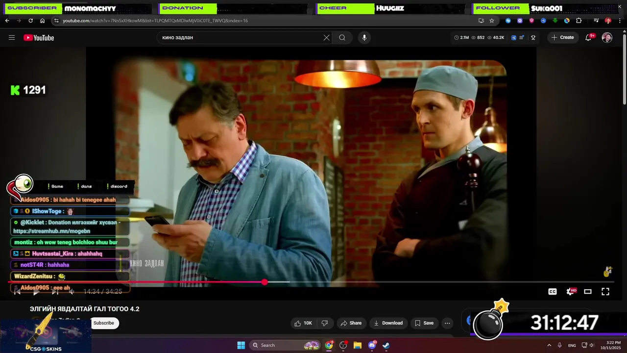
Task: Click the video title ЭЛГИЙН ЯВДАЛТАЙ ГАЛ ТОГОО 4.2
Action: point(85,309)
